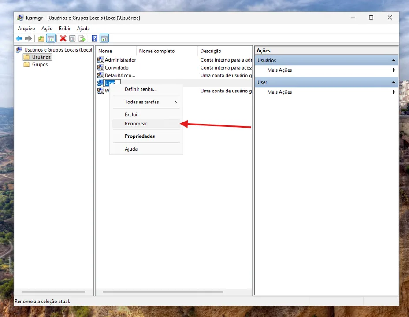Export list using toolbar icon
The image size is (409, 317).
82,39
